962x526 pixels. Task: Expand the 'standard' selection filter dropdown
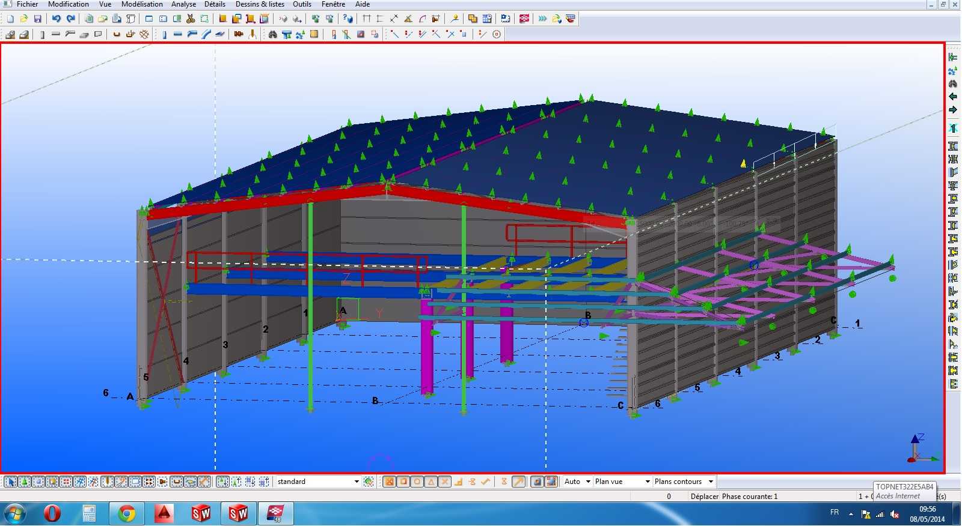pyautogui.click(x=357, y=482)
